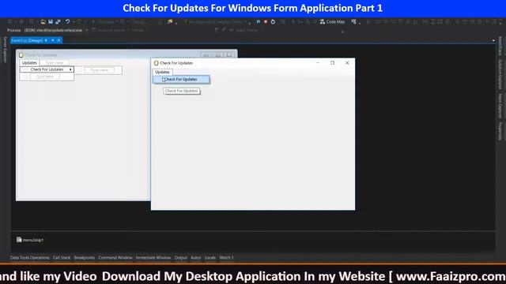Screen dimensions: 506x284
Task: Stop debugging with the red square icon
Action: click(x=266, y=21)
